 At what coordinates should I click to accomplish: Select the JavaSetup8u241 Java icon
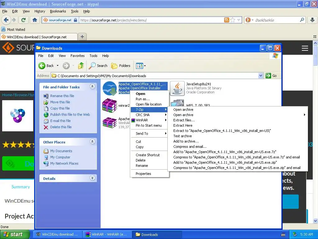177,88
